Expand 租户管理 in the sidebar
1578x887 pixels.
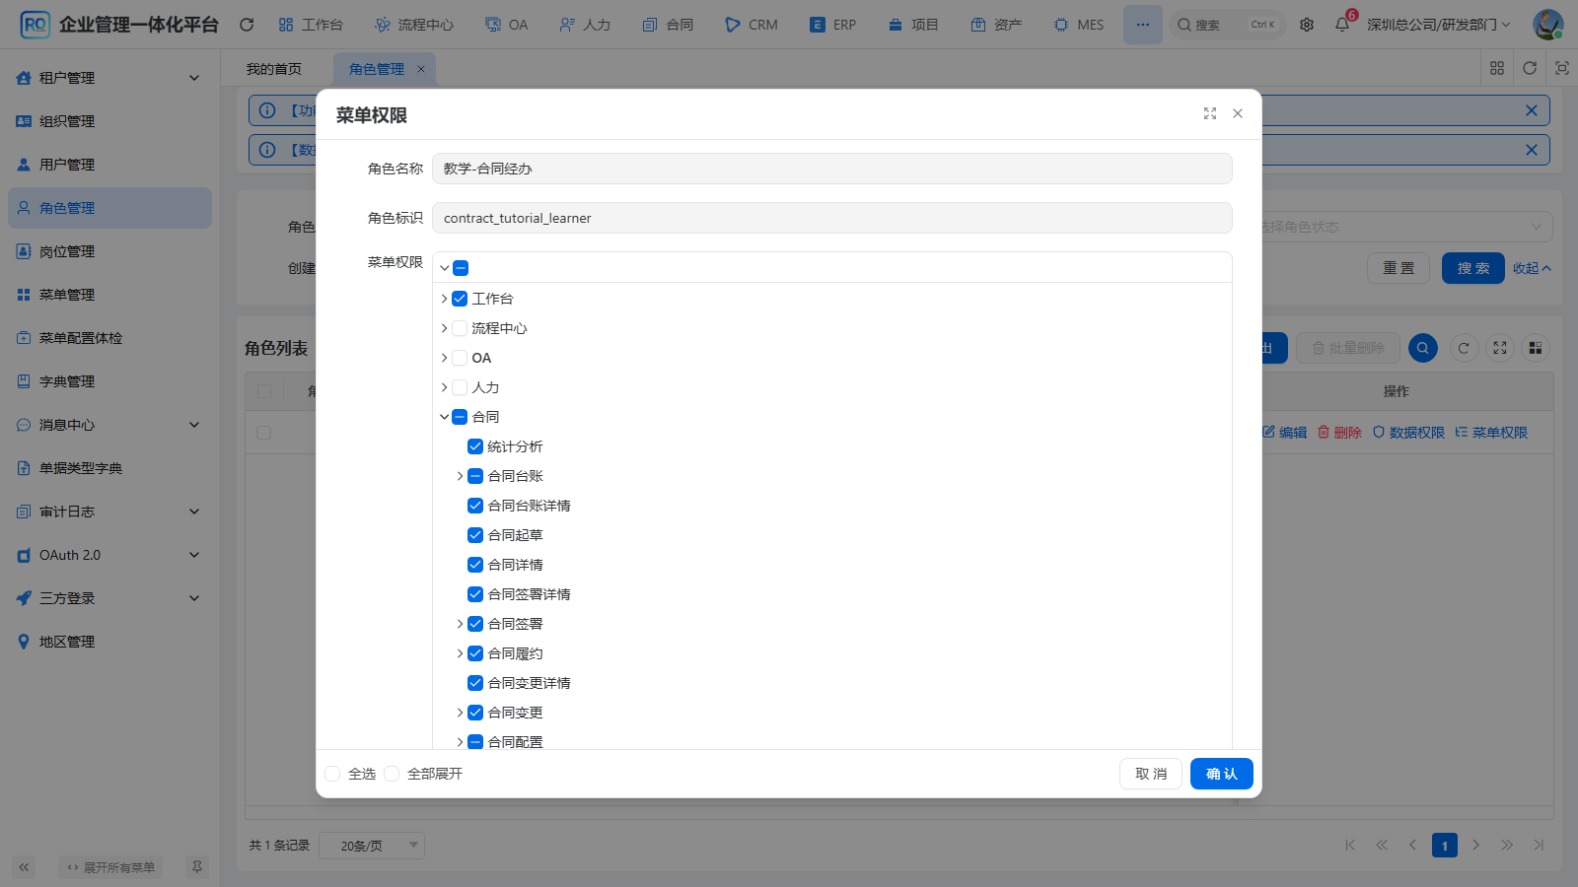[x=109, y=78]
